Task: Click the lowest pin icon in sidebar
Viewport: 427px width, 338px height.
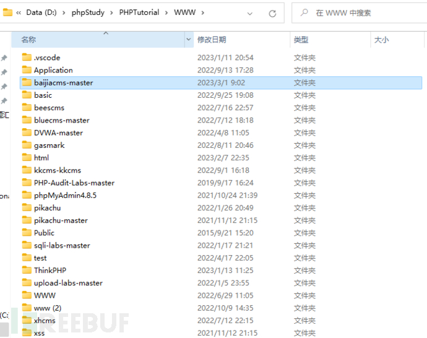Action: (x=4, y=101)
